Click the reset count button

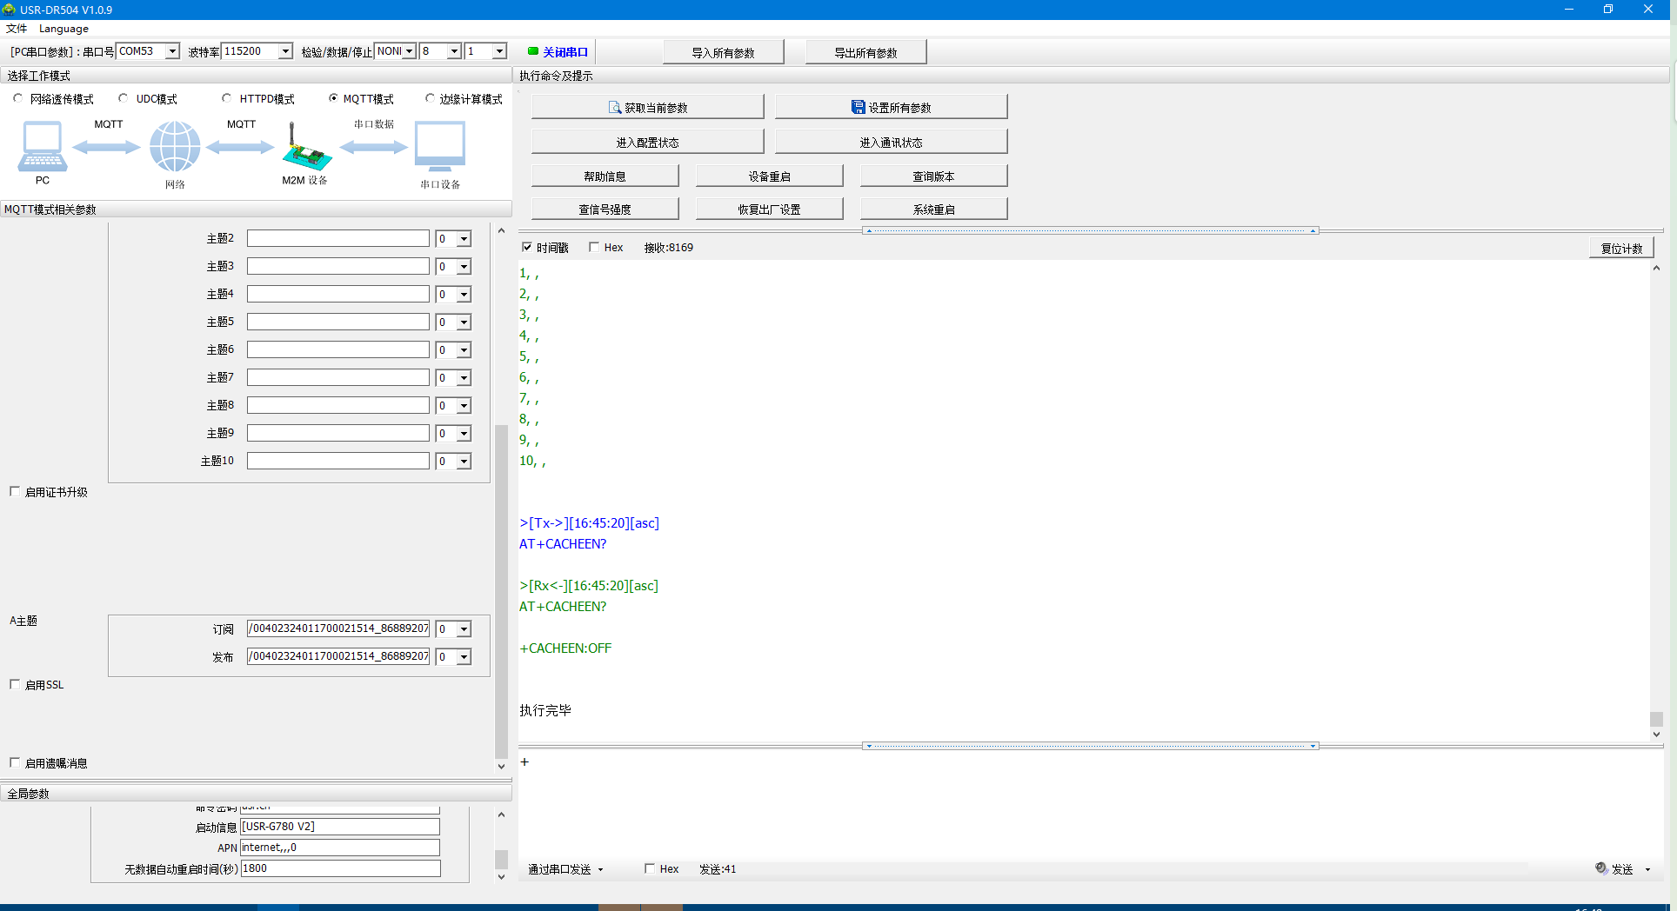(1621, 248)
